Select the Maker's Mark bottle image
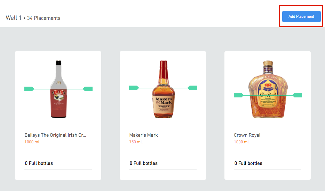The height and width of the screenshot is (191, 325). click(x=163, y=104)
